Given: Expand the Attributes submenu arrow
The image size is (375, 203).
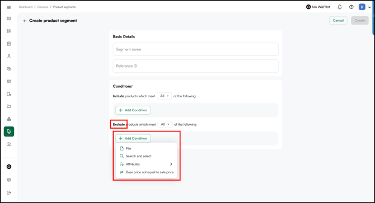Looking at the screenshot, I should coord(171,164).
